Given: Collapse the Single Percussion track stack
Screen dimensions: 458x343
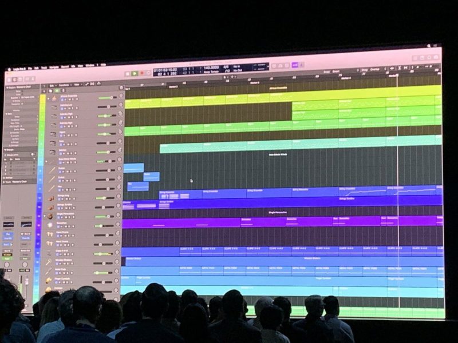Looking at the screenshot, I should point(45,217).
